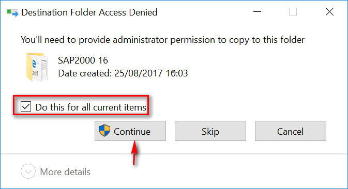Skip copying this folder
This screenshot has height=189, width=348.
[210, 131]
